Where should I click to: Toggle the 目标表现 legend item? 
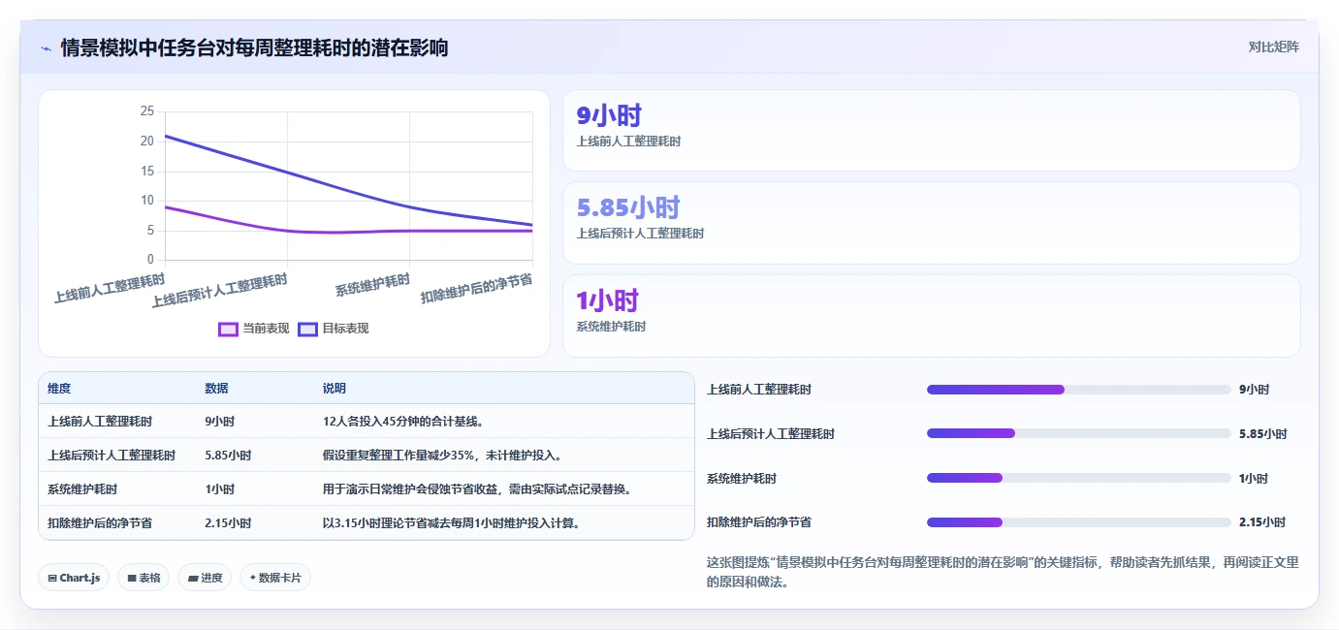[x=334, y=329]
